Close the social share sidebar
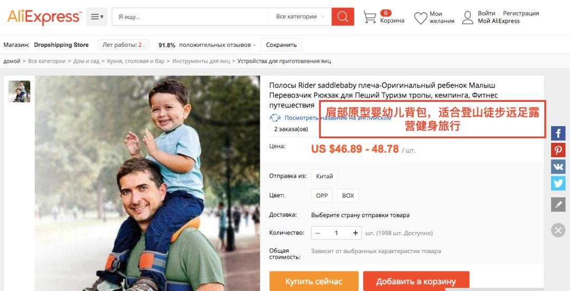Viewport: 570px width, 291px height. point(558,230)
